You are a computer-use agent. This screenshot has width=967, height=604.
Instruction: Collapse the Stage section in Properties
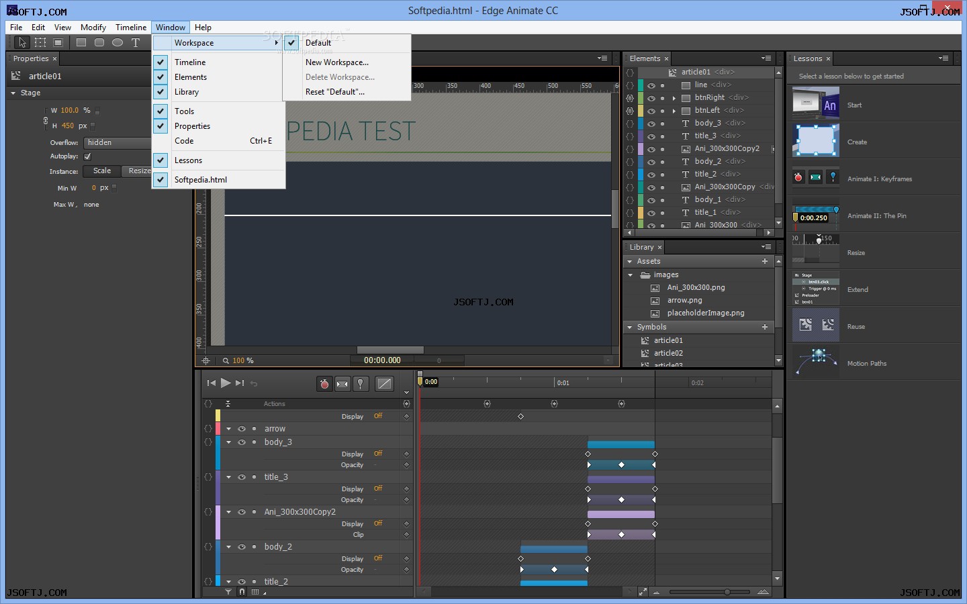coord(13,93)
